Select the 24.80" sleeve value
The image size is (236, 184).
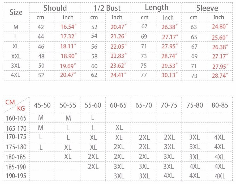click(220, 26)
